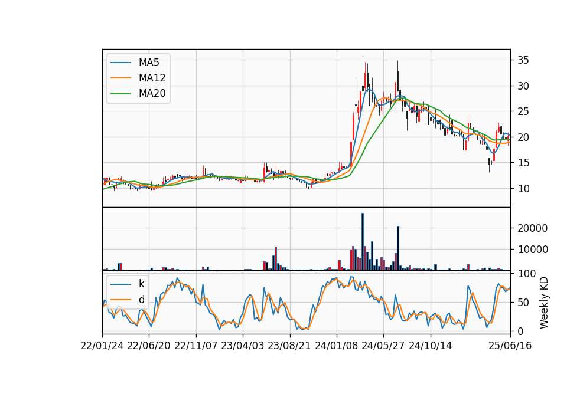Select the 23/08/21 date tick label

tap(289, 346)
